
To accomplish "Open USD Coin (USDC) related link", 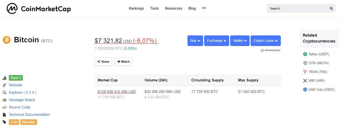I will point(322,90).
